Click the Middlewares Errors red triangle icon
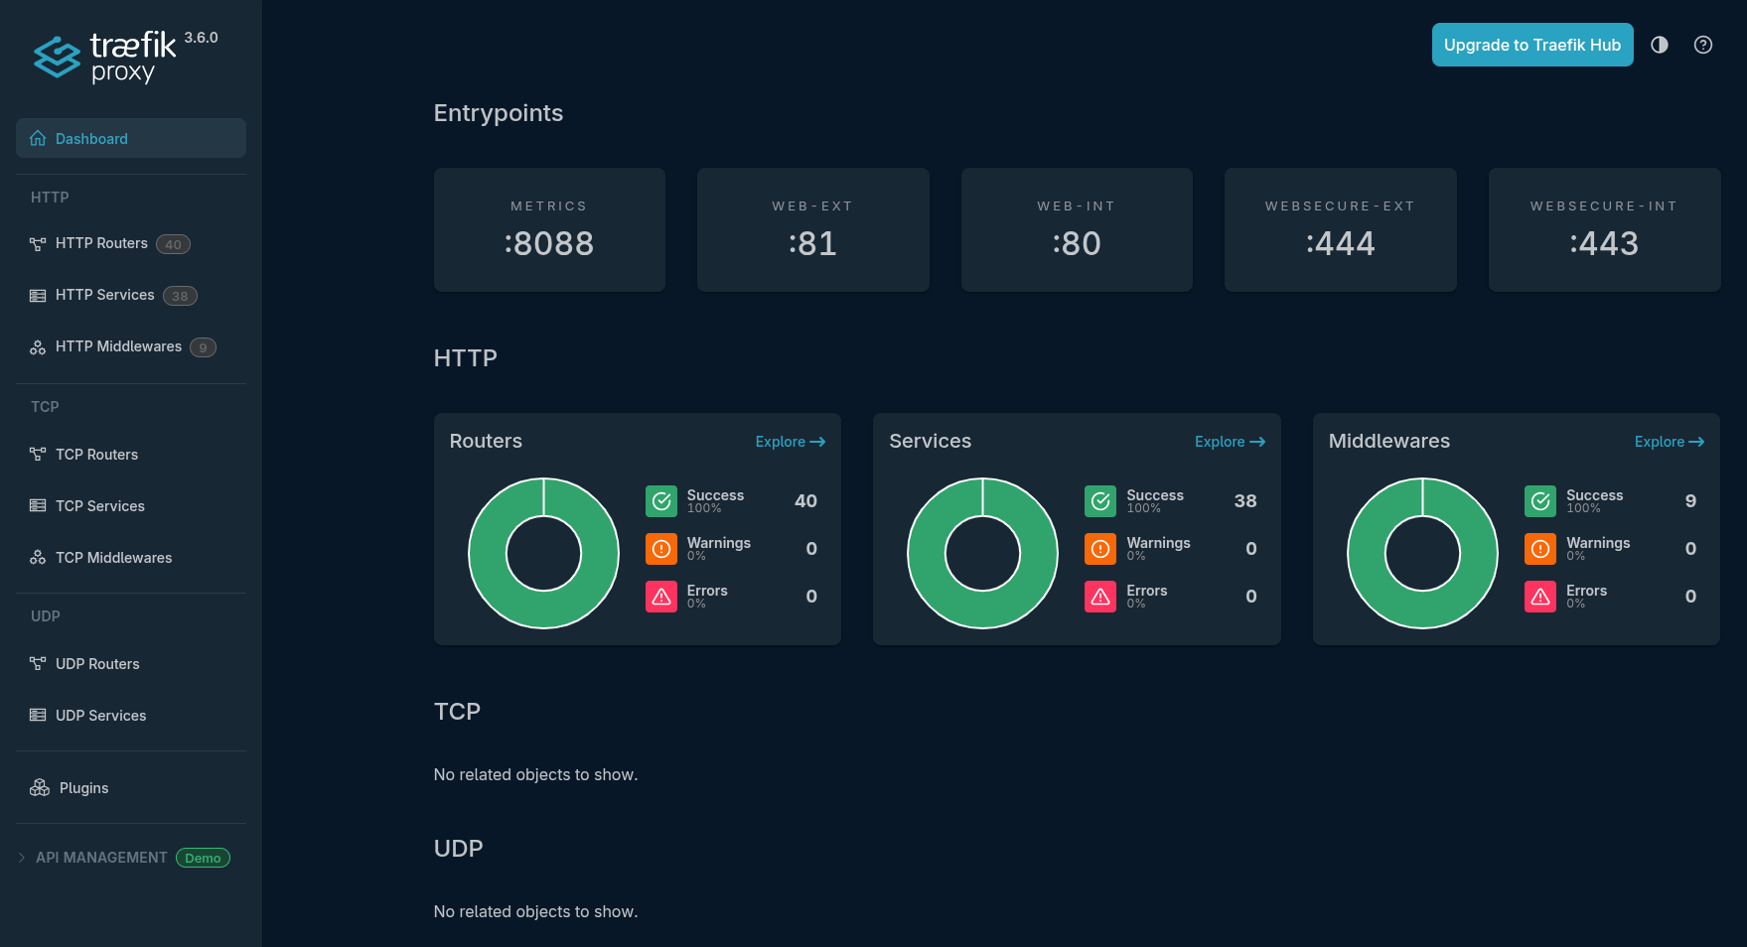The image size is (1747, 947). click(1540, 597)
